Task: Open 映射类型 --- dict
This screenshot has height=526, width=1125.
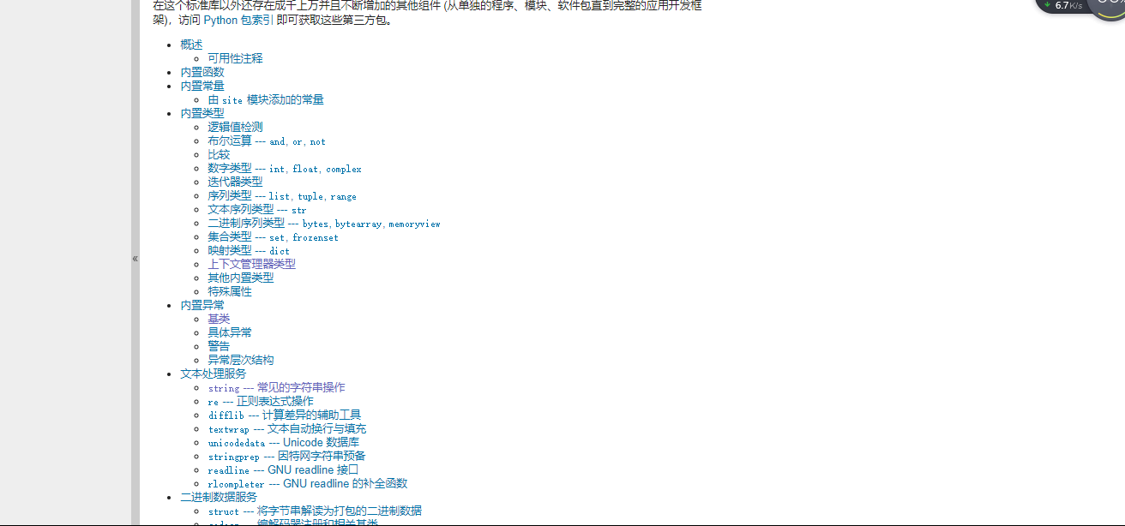Action: coord(249,250)
